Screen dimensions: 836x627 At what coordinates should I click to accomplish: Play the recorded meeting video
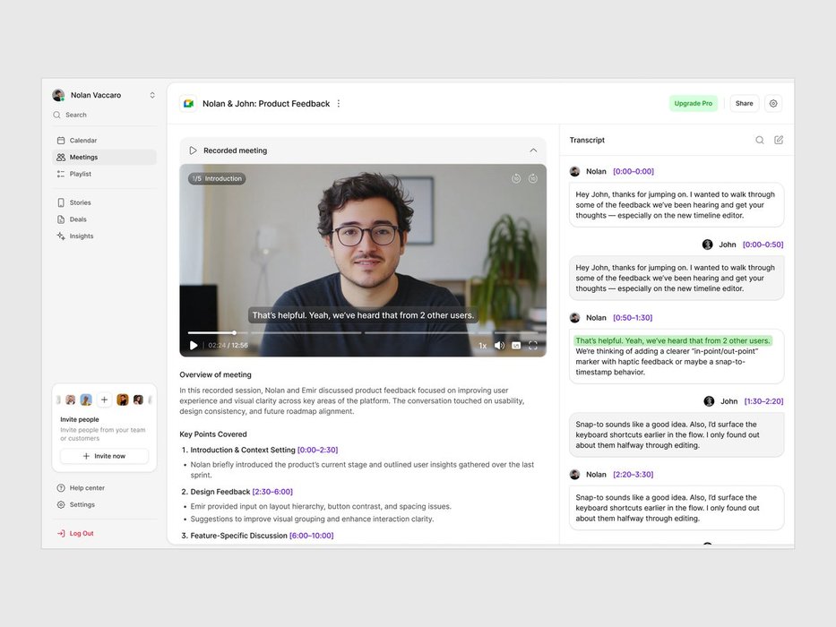[194, 346]
